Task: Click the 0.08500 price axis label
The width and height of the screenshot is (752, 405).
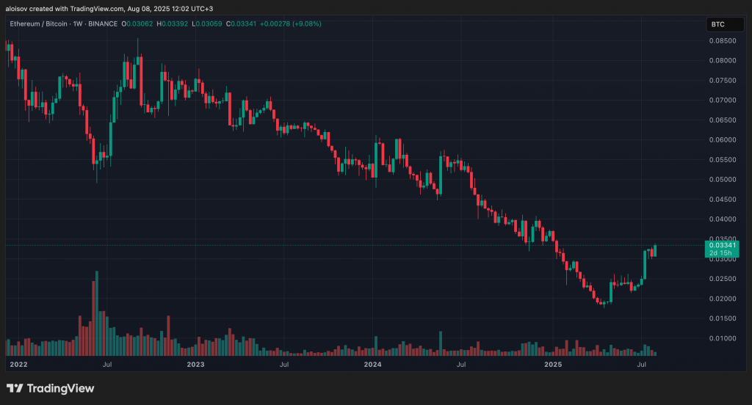Action: click(x=723, y=41)
